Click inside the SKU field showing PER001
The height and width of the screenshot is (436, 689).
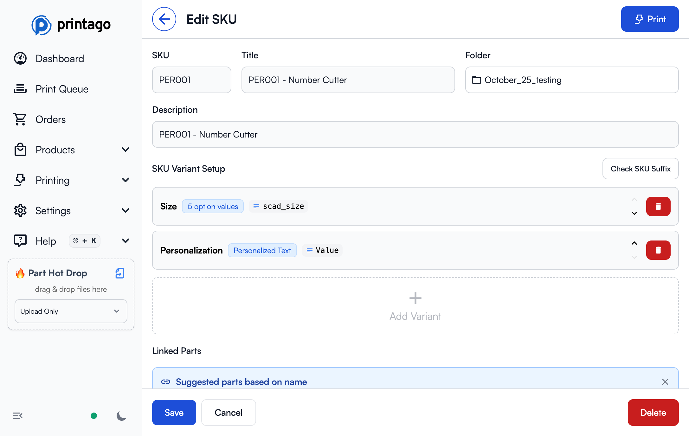(x=191, y=80)
